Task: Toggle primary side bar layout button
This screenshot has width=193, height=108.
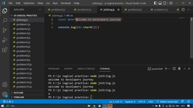Action: (156, 3)
